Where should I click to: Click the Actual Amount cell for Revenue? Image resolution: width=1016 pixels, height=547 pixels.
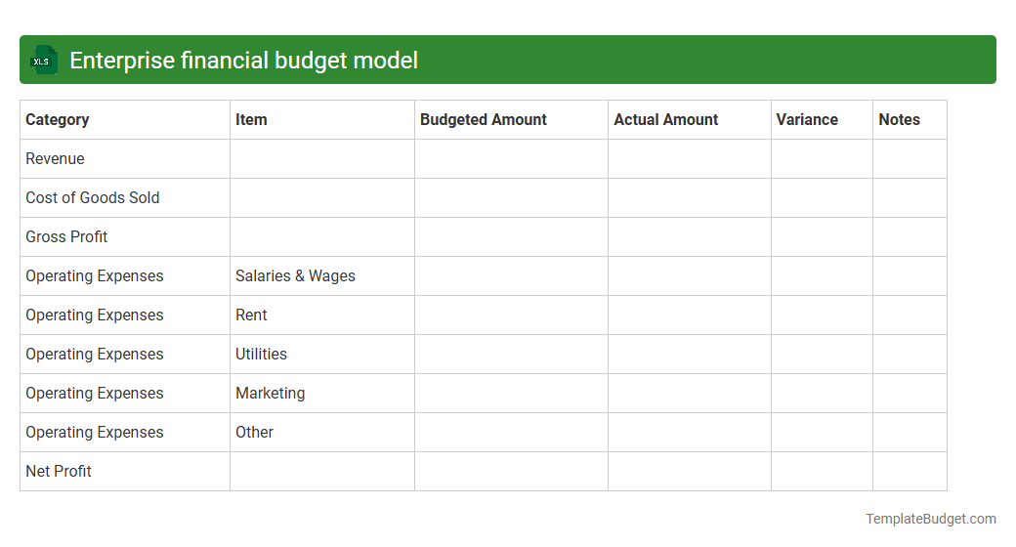click(690, 159)
